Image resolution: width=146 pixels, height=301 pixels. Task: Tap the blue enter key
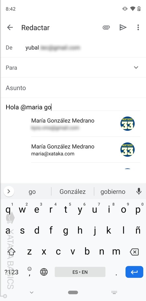134,272
